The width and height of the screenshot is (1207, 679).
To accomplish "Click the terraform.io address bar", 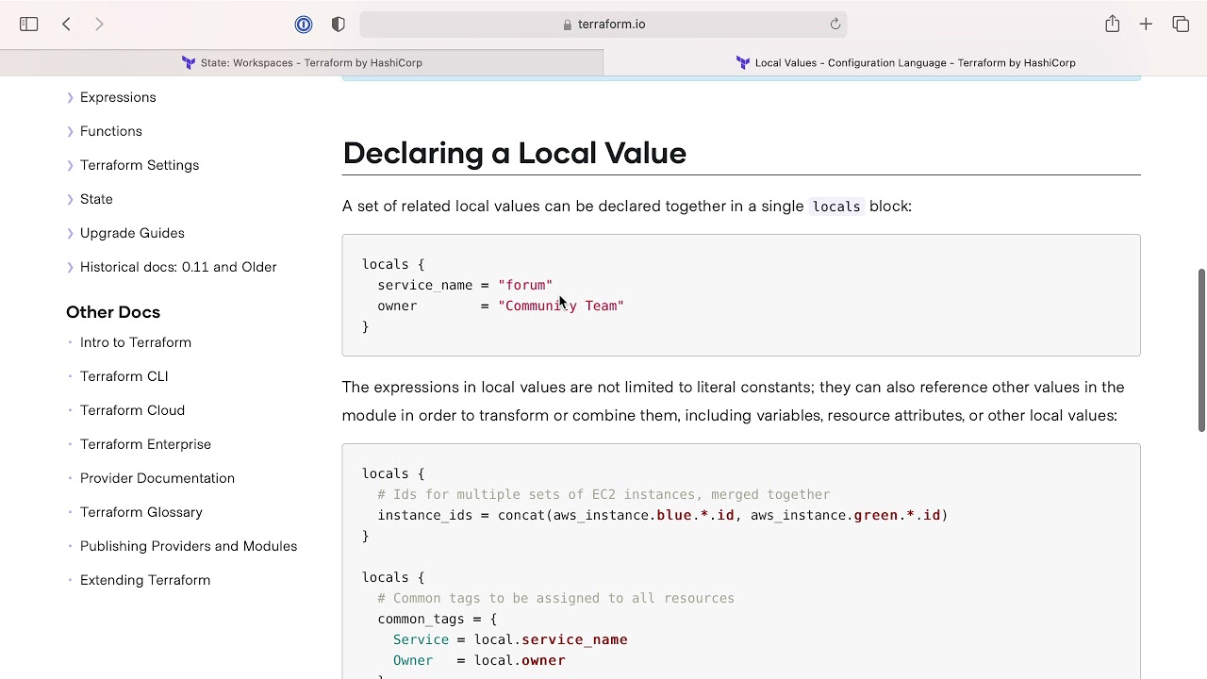I will click(603, 25).
